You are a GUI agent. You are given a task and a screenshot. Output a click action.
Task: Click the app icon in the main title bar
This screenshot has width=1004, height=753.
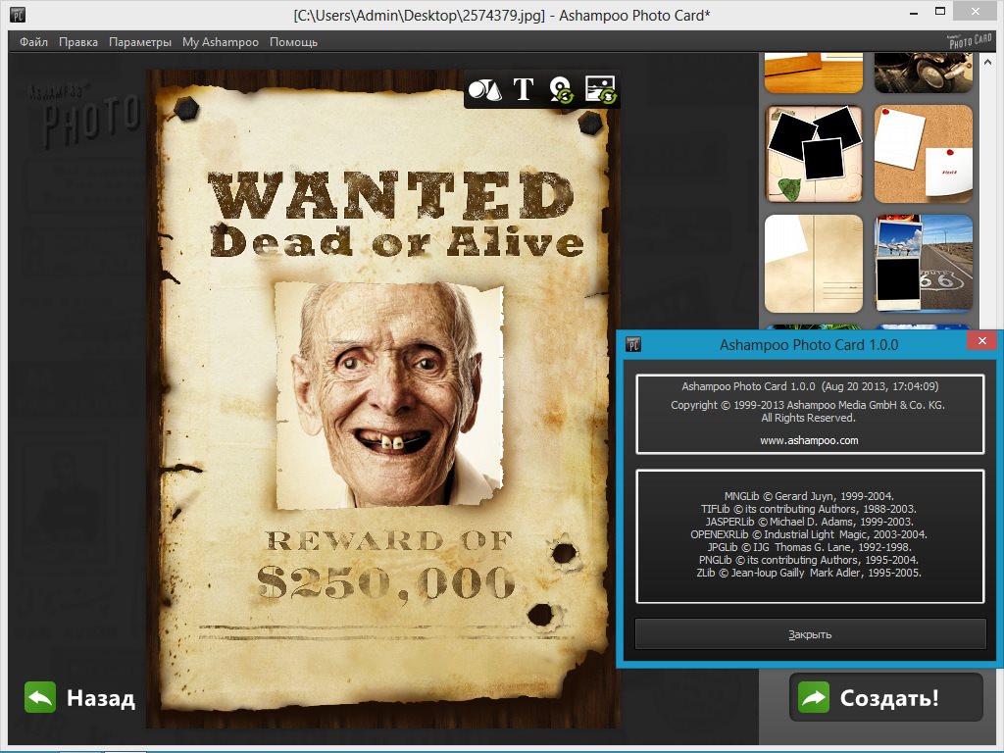click(18, 14)
